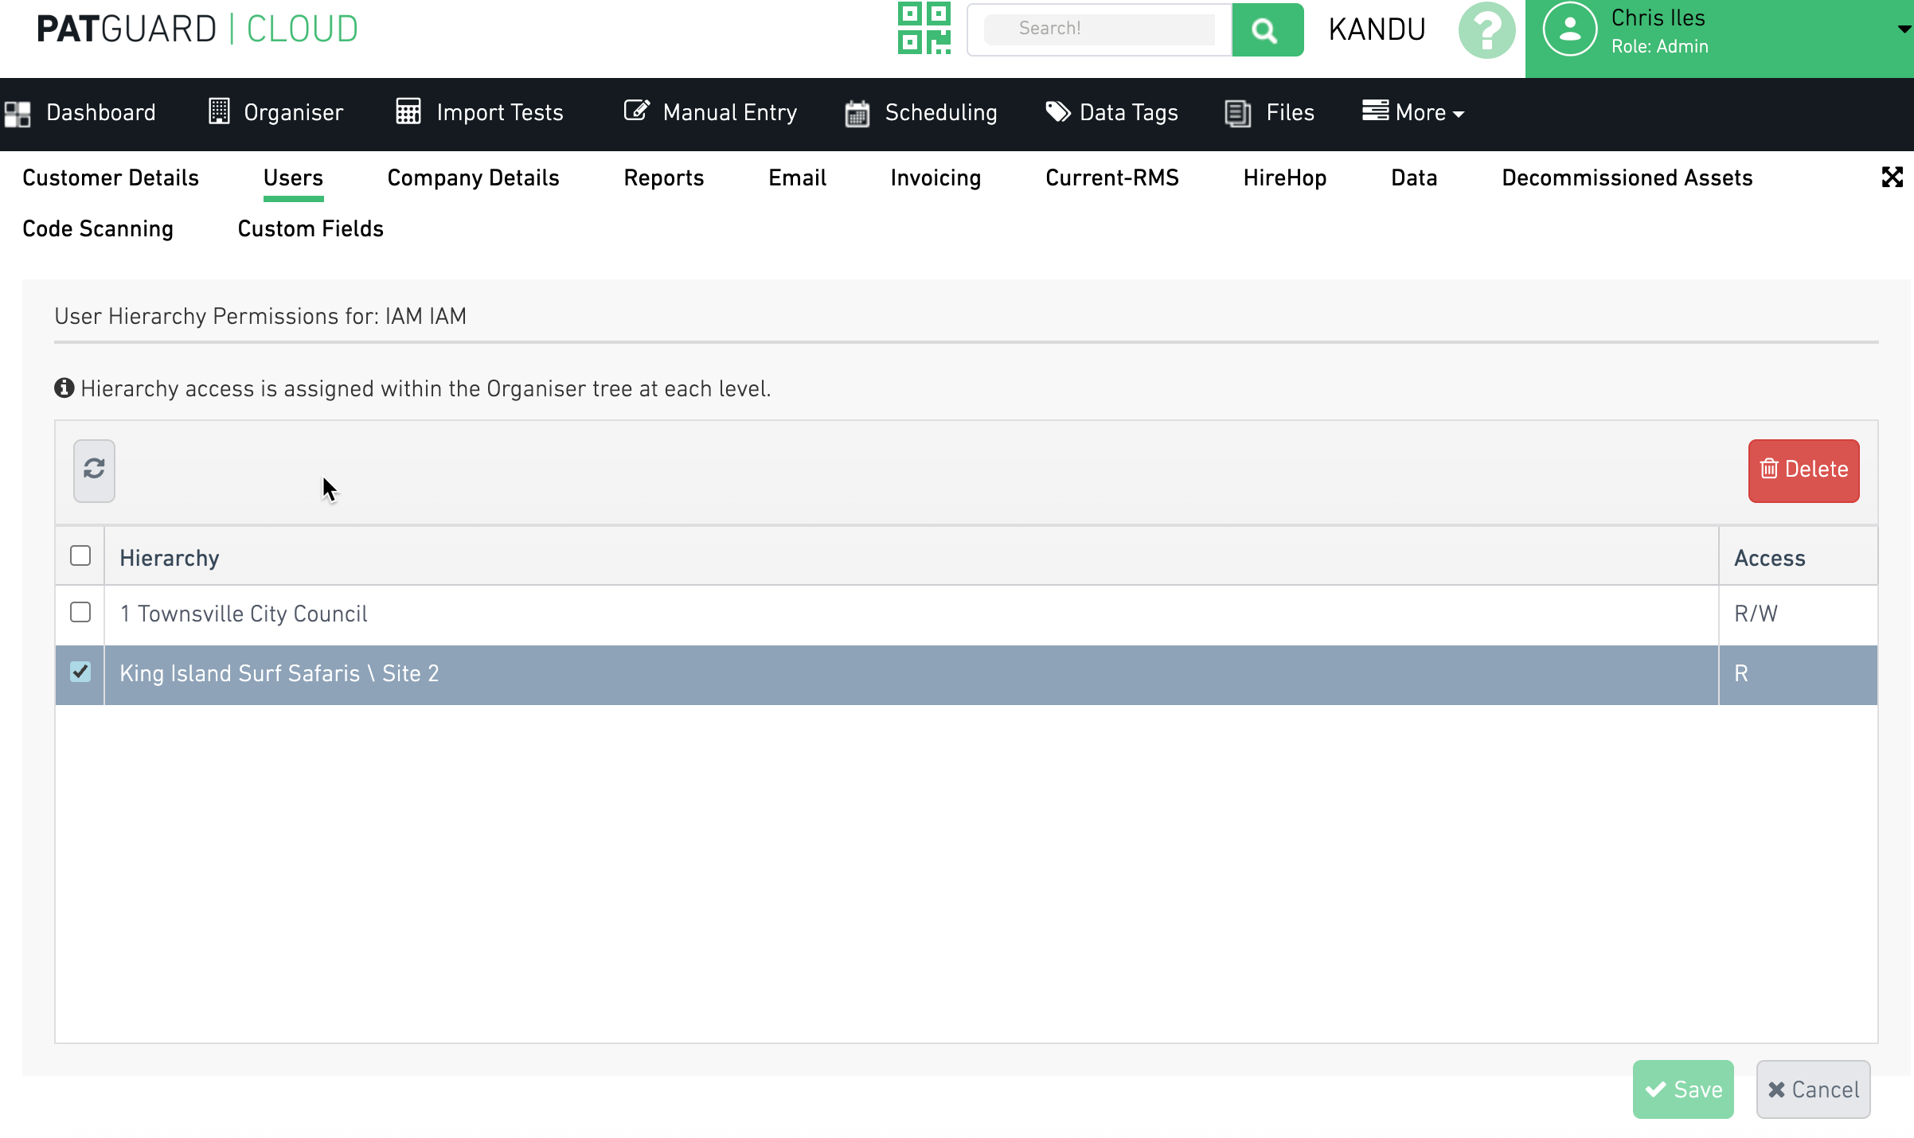1914x1138 pixels.
Task: Open the Reports tab
Action: coord(664,177)
